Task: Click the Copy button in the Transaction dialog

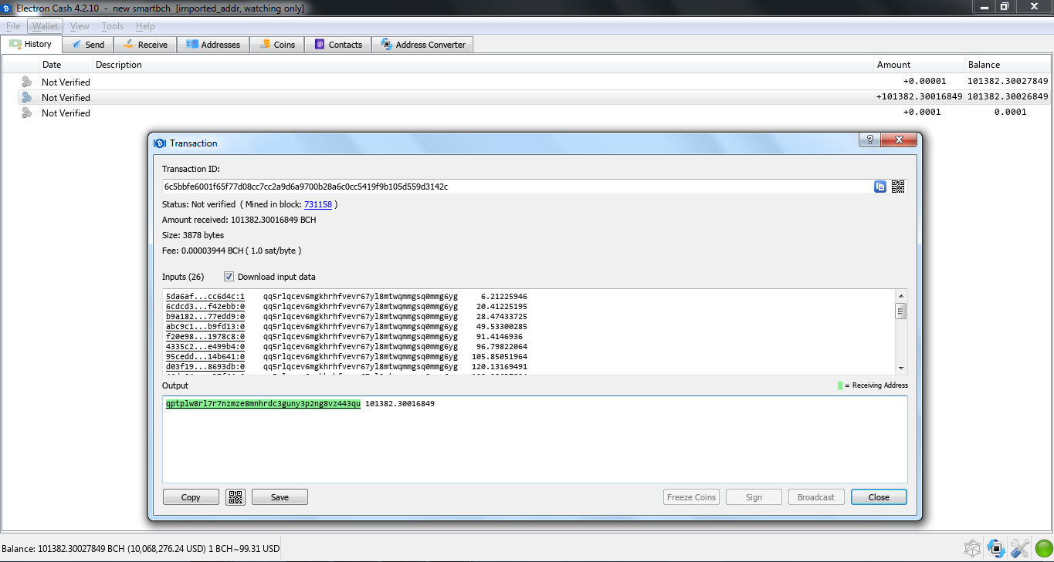Action: (191, 497)
